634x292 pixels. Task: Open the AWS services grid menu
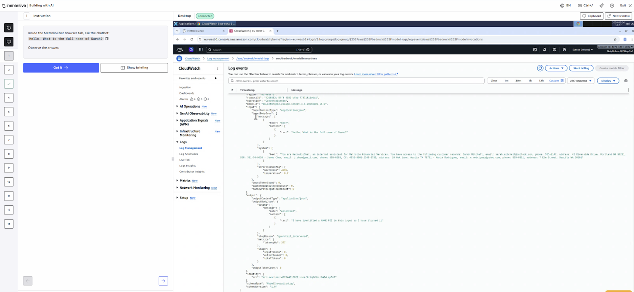coord(201,50)
